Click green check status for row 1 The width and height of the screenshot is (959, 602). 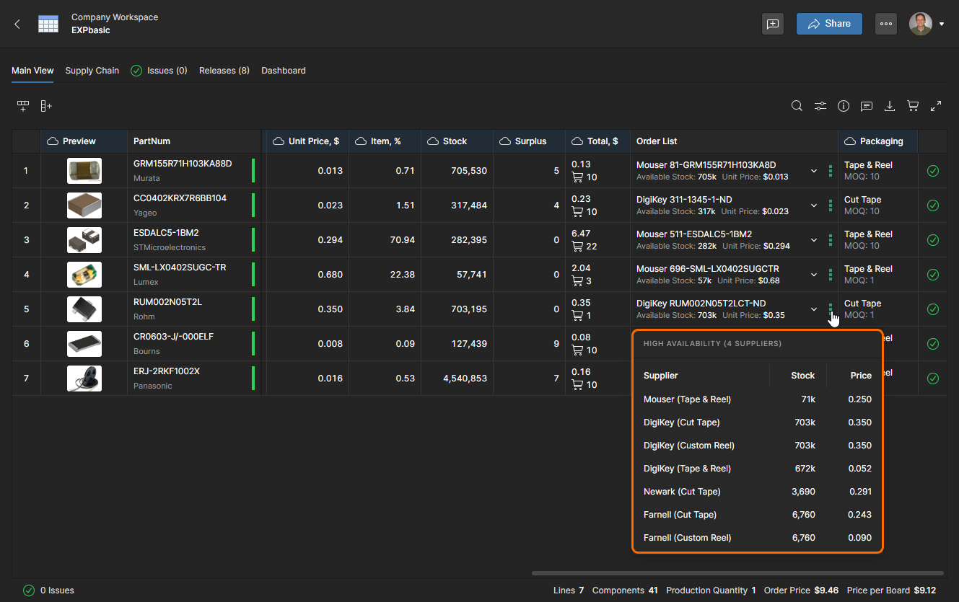tap(932, 171)
